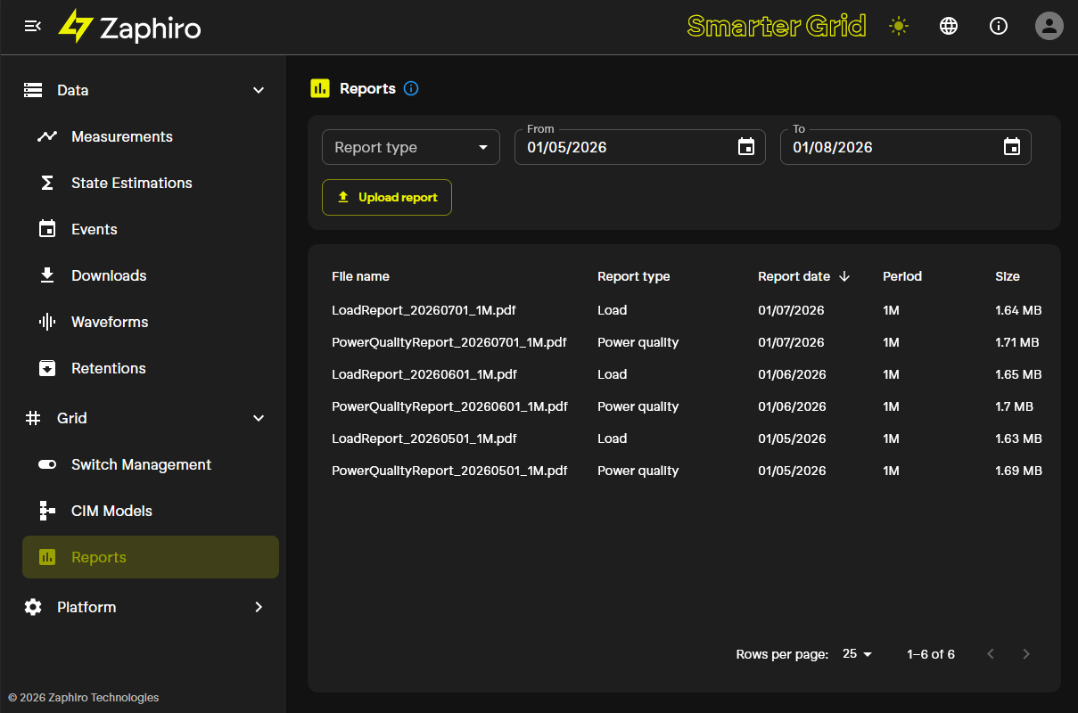Open CIM Models page
Image resolution: width=1078 pixels, height=713 pixels.
tap(150, 511)
